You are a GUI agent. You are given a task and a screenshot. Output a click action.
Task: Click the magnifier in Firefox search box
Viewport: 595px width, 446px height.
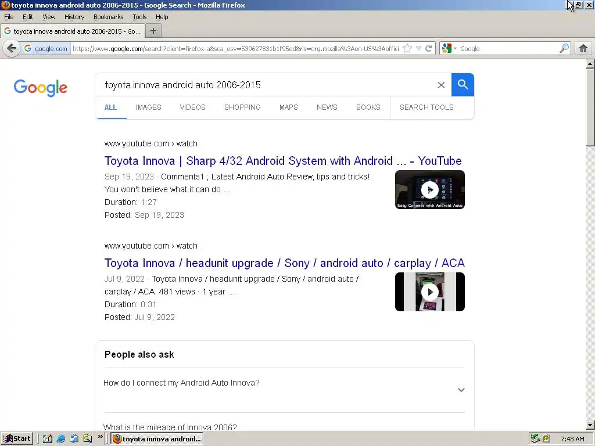(x=564, y=49)
